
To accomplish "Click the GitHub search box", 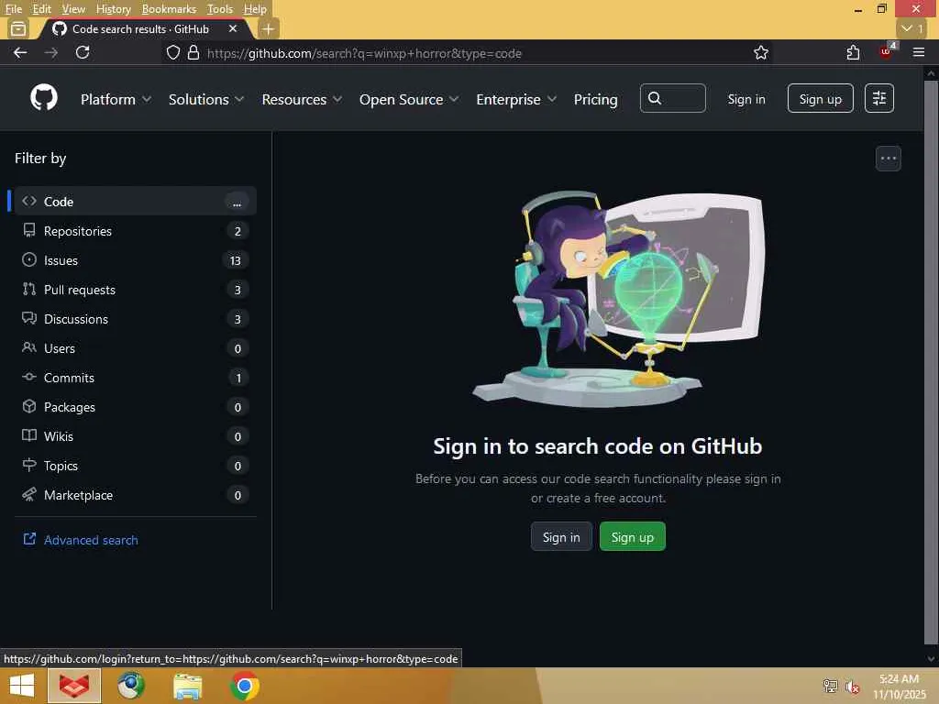I will point(672,98).
